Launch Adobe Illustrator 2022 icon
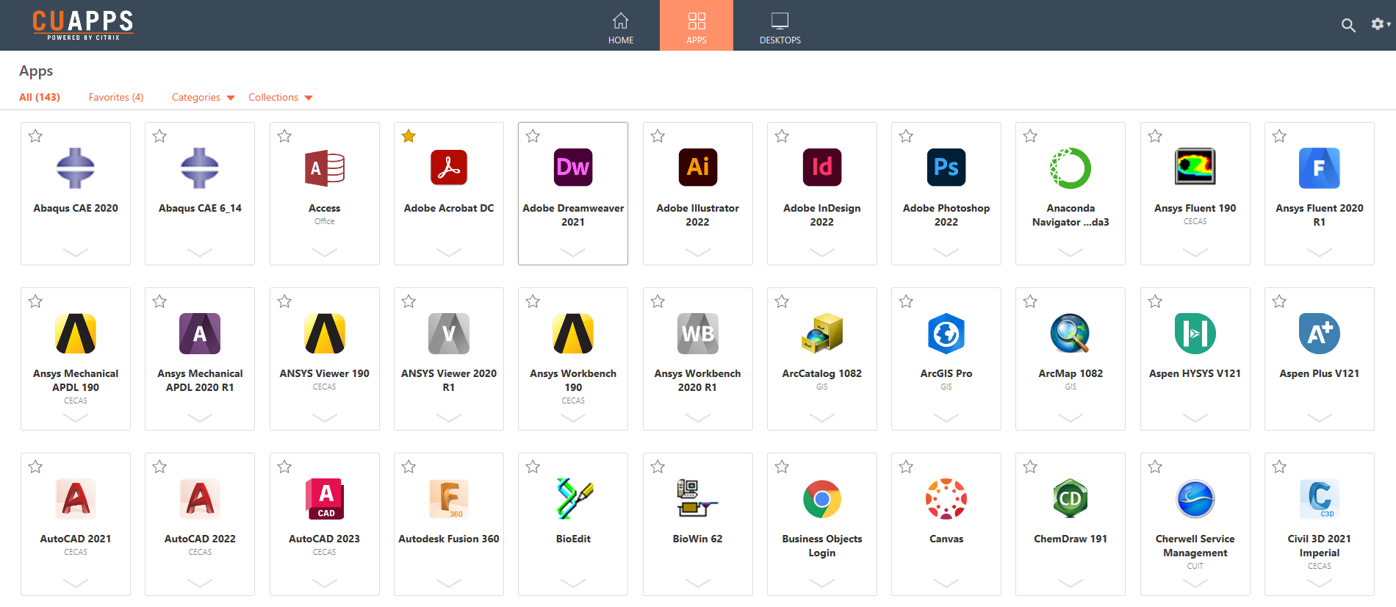 click(698, 168)
